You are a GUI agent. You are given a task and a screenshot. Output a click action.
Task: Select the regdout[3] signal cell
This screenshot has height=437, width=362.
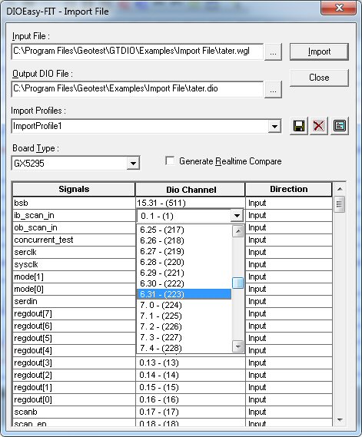[x=74, y=363]
